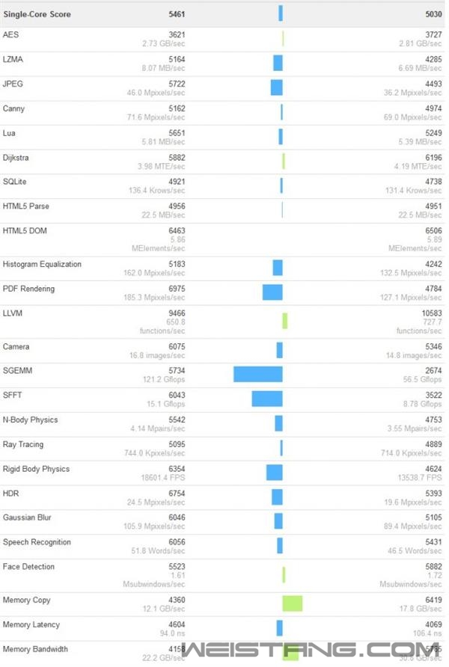Select the Memory Copy score 6419
This screenshot has height=667, width=449.
[432, 600]
